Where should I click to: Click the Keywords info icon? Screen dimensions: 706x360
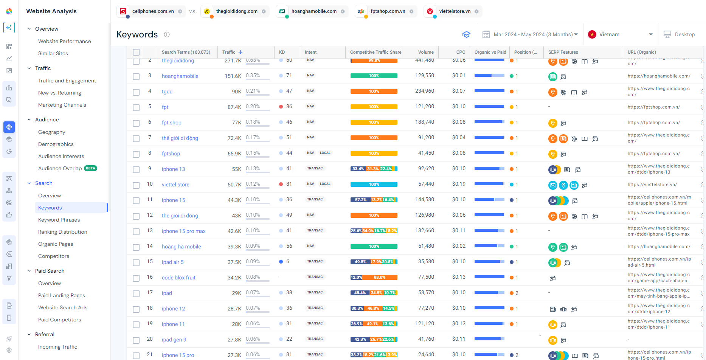pyautogui.click(x=167, y=34)
